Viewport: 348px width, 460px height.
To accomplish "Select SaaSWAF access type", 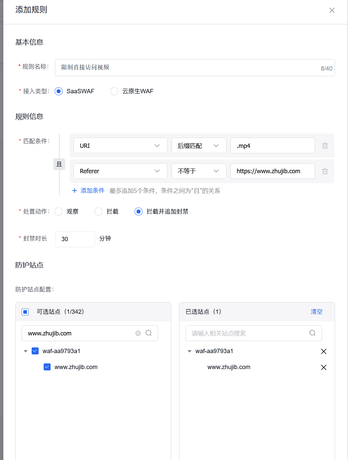I will 59,91.
